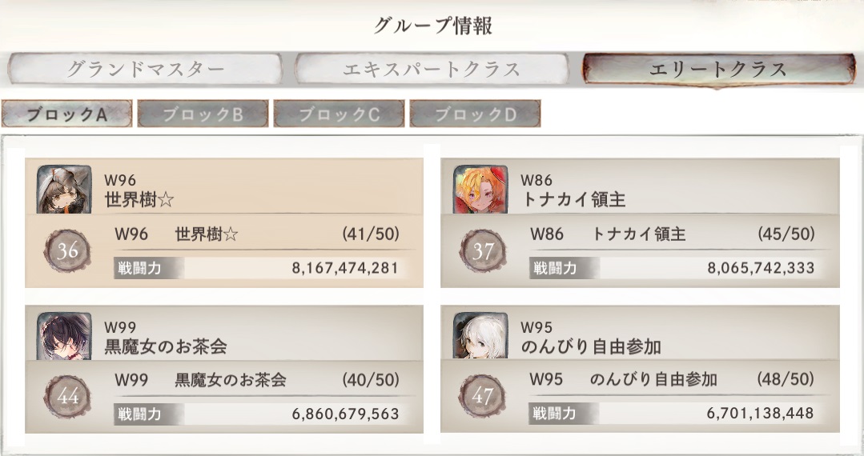Open the W96 世界樹☆ header name

point(139,200)
